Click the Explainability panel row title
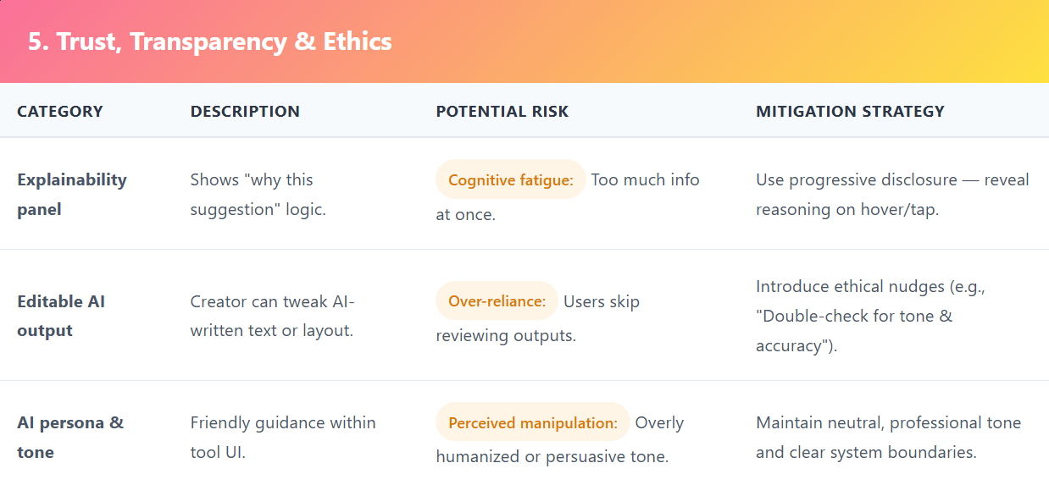 tap(71, 194)
